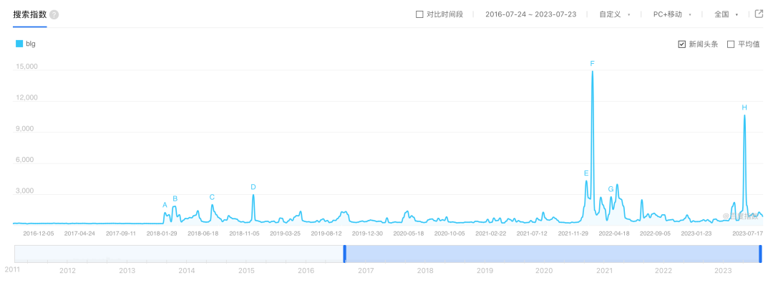Click news marker C on the chart
This screenshot has height=288, width=773.
[212, 197]
